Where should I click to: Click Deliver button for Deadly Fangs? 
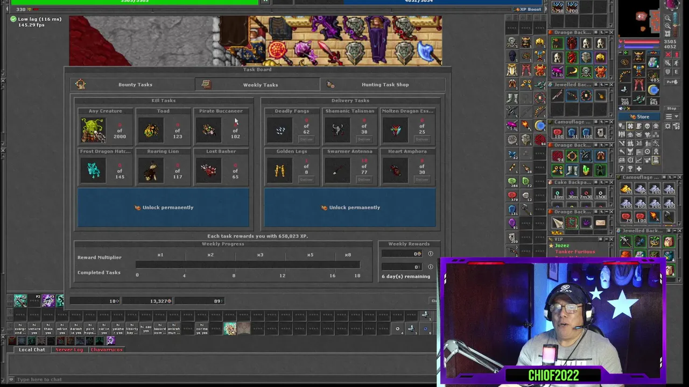pyautogui.click(x=306, y=139)
